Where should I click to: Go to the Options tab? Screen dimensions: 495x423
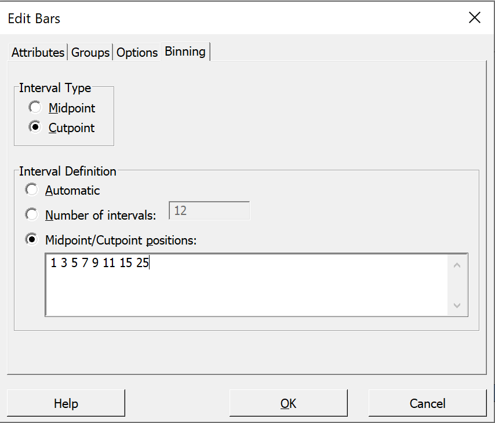point(137,52)
